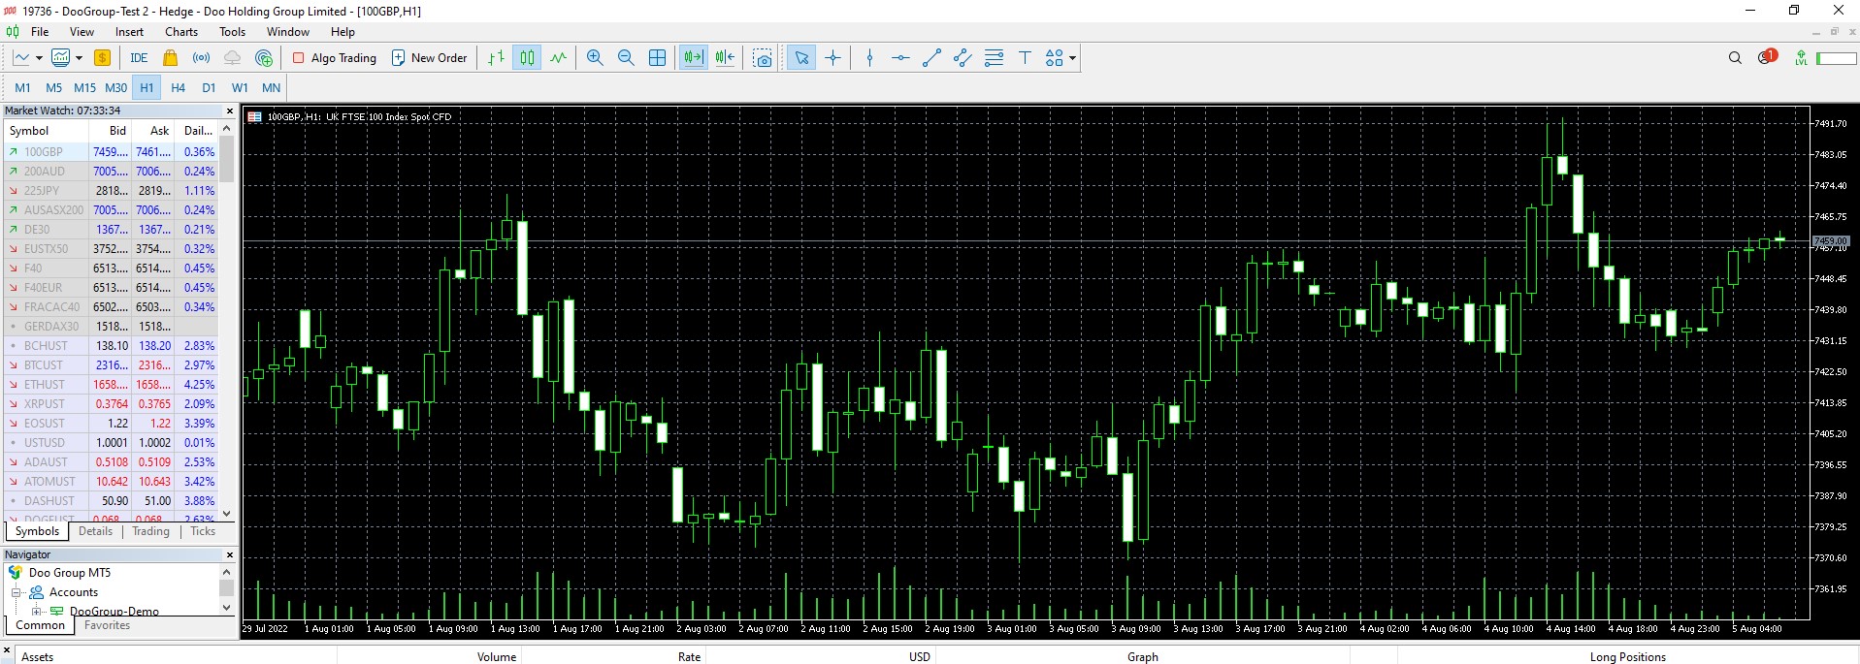Draw a trendline with the trendline tool
1860x664 pixels.
coord(931,58)
